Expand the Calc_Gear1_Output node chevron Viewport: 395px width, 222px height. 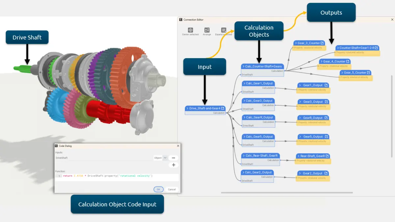pyautogui.click(x=244, y=84)
